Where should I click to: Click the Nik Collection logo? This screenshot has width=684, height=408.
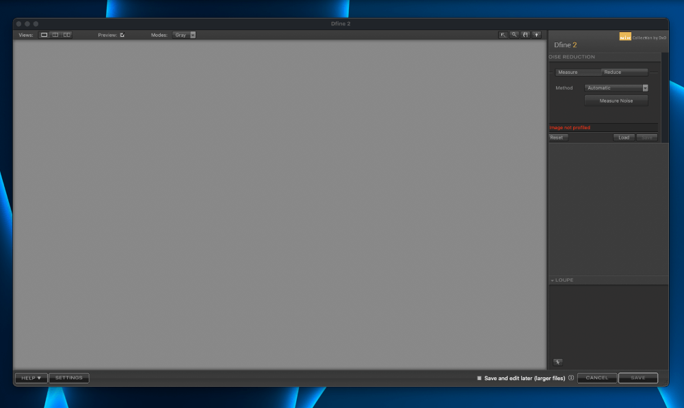(625, 37)
